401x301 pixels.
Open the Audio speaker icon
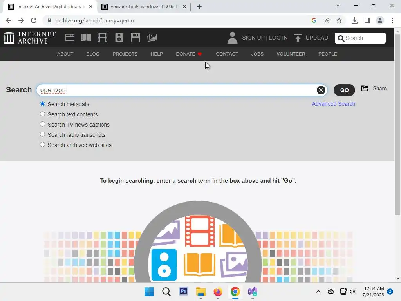[x=119, y=38]
